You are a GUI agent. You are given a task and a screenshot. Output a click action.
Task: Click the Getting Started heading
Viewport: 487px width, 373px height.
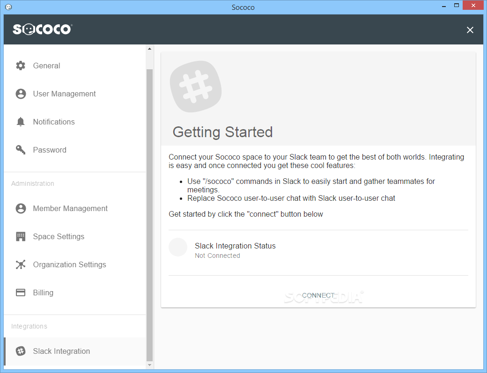[223, 132]
